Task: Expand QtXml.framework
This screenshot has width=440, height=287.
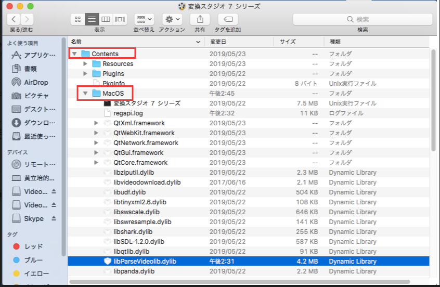Action: (x=96, y=123)
